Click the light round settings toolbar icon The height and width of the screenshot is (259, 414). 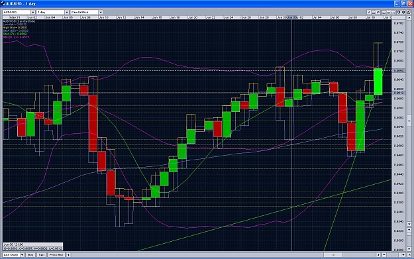pyautogui.click(x=399, y=12)
